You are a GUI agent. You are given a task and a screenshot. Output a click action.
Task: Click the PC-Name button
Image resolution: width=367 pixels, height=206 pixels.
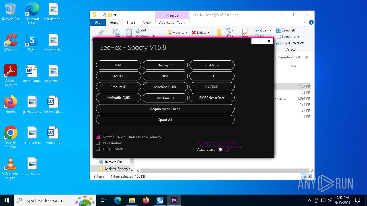point(212,65)
